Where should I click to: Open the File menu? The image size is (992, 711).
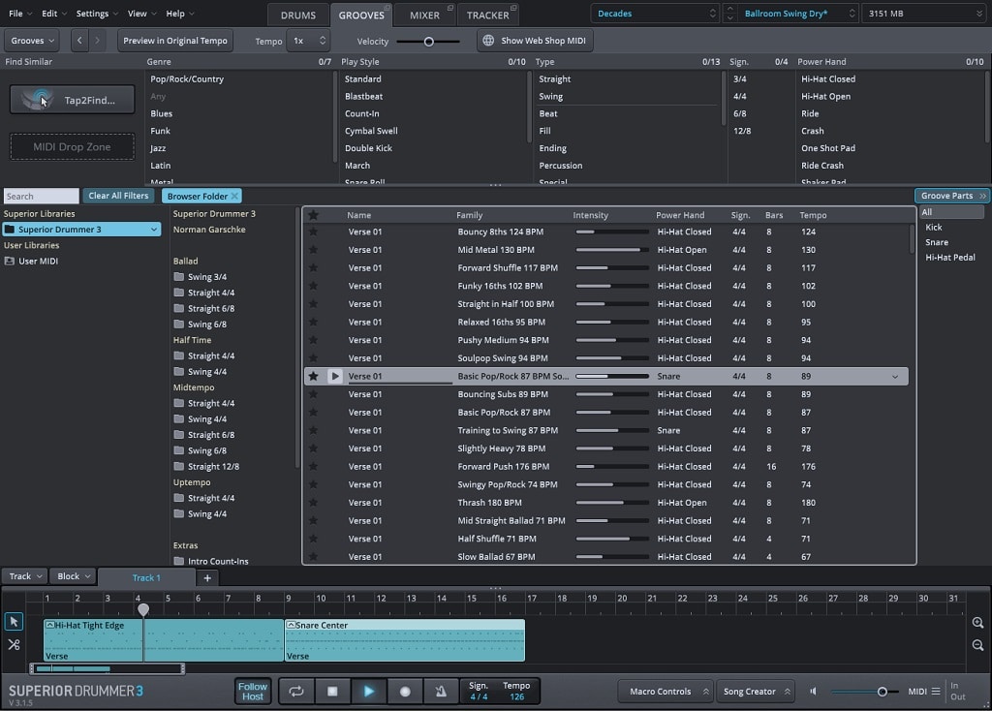tap(19, 14)
